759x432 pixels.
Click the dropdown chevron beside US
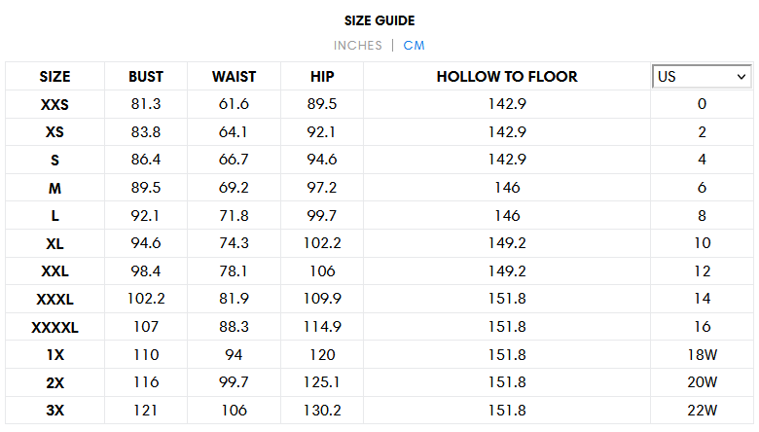(x=741, y=77)
